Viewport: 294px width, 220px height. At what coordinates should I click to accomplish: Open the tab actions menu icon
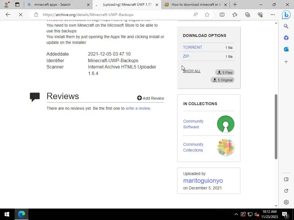(x=17, y=5)
